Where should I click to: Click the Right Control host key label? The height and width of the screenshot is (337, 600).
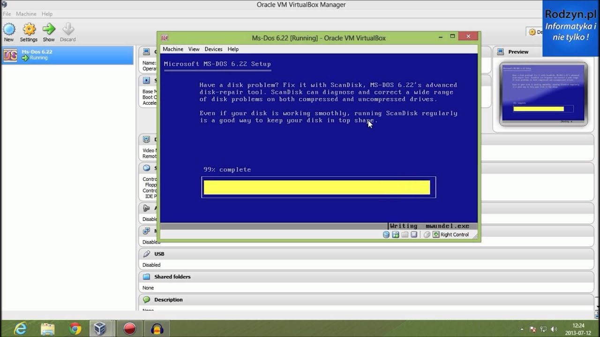coord(455,234)
